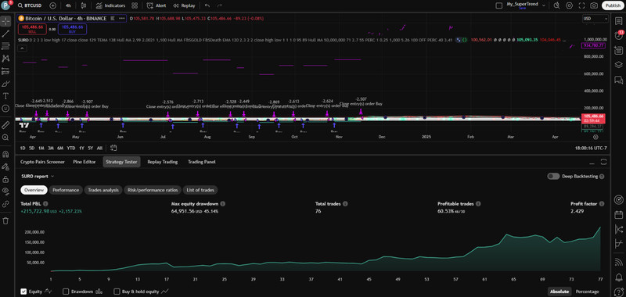Open the USD currency dropdown

click(x=595, y=18)
